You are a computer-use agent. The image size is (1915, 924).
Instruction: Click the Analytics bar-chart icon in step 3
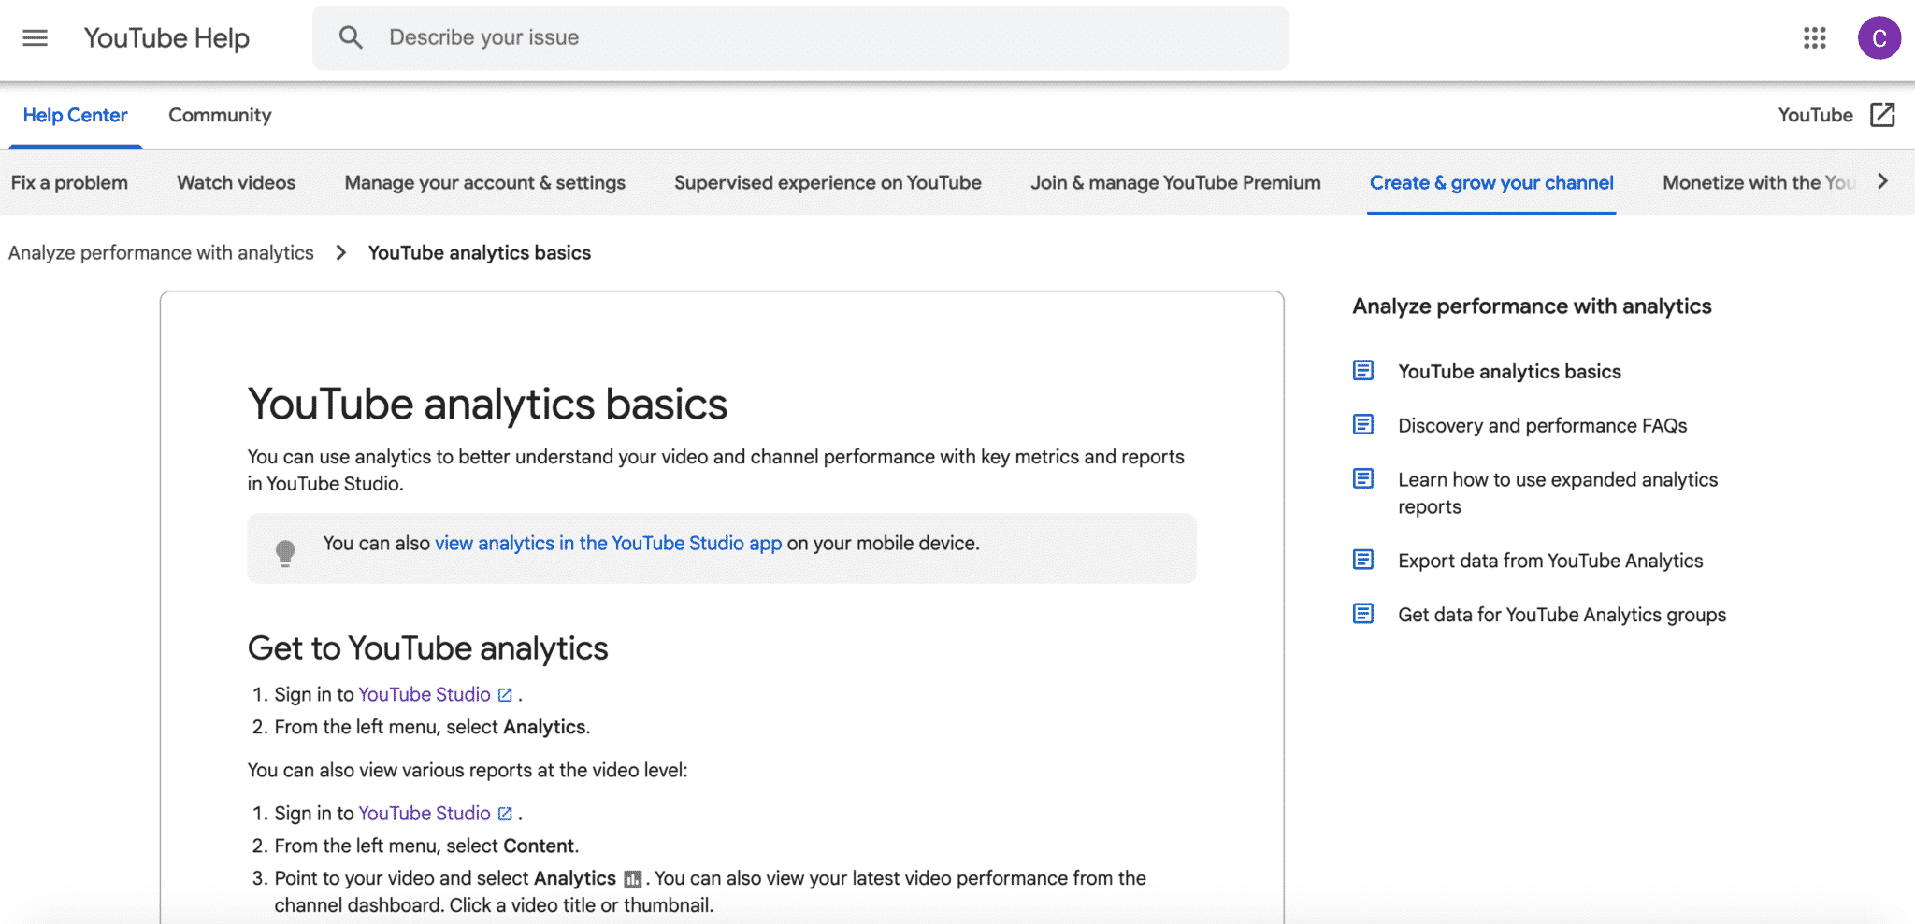pyautogui.click(x=634, y=879)
